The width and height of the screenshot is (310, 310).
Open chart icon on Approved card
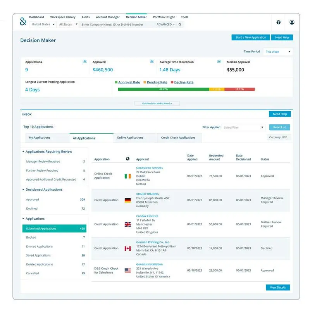[x=152, y=61]
